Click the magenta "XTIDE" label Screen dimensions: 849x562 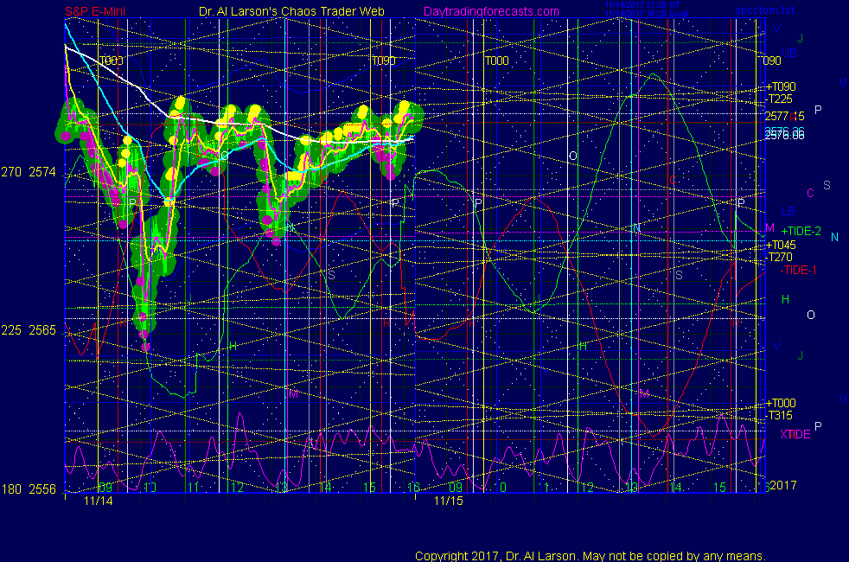click(x=795, y=434)
